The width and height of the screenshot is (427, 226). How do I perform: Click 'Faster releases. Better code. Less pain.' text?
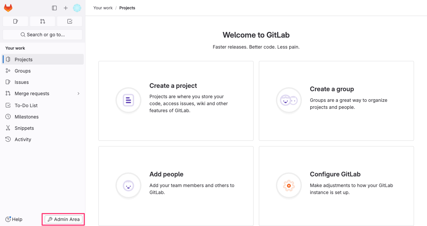(256, 47)
